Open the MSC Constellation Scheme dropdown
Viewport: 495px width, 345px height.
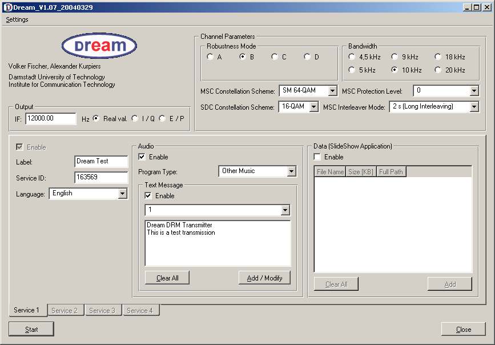coord(333,91)
